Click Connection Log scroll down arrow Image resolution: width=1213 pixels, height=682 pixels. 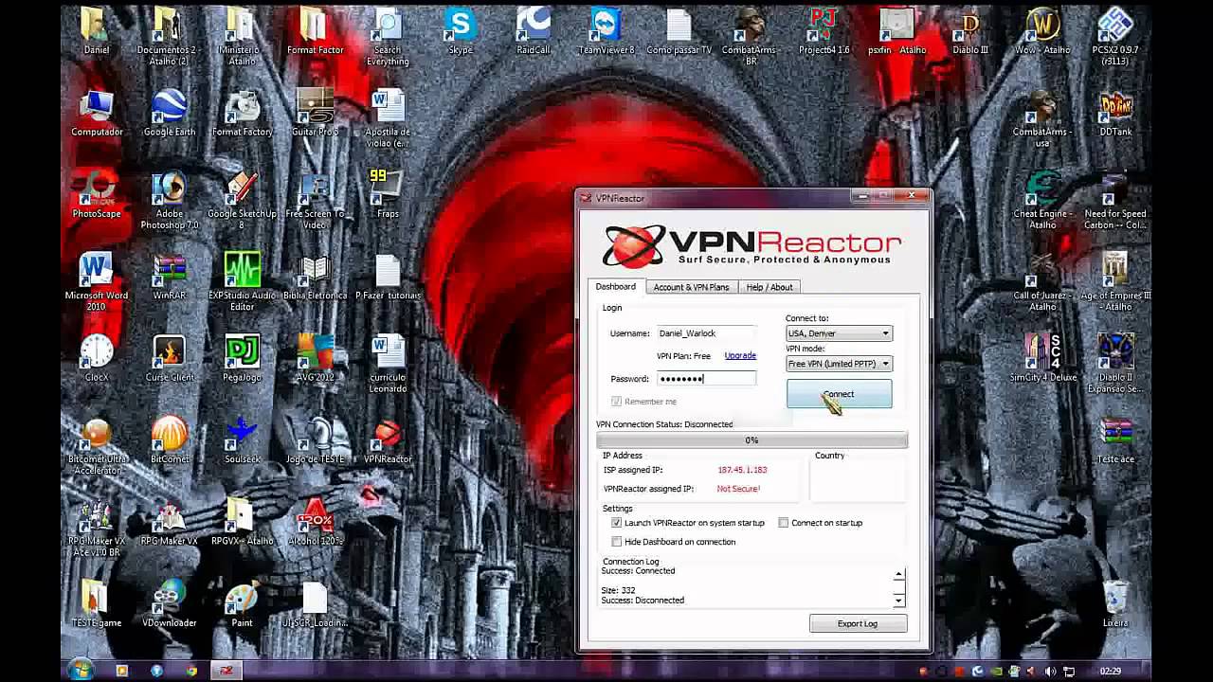tap(898, 601)
